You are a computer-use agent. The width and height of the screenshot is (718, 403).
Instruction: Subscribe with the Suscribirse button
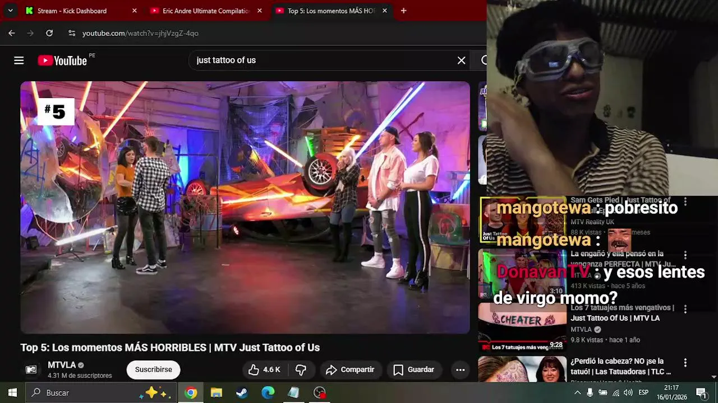153,369
